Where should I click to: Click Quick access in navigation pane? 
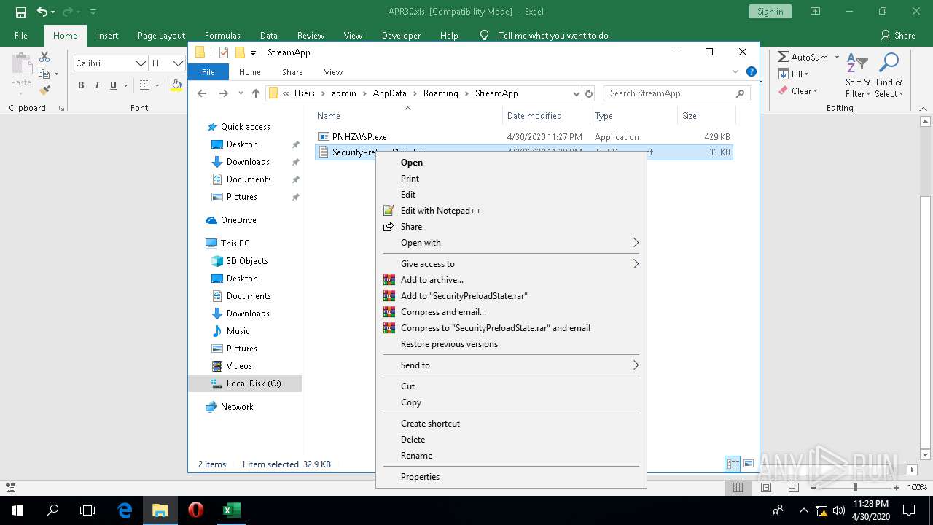click(x=245, y=127)
